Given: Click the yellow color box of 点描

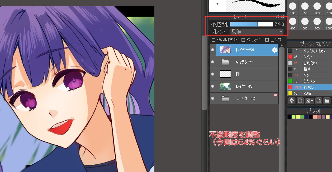Looking at the screenshot, I should [x=290, y=93].
